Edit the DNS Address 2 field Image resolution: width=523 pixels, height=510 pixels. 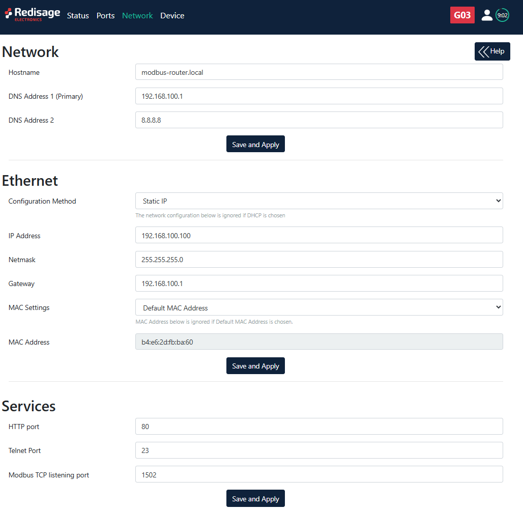319,120
